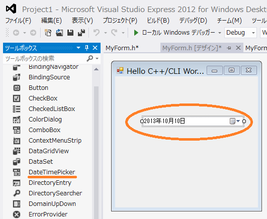Click the form's minimize button in designer
The width and height of the screenshot is (267, 219).
215,70
